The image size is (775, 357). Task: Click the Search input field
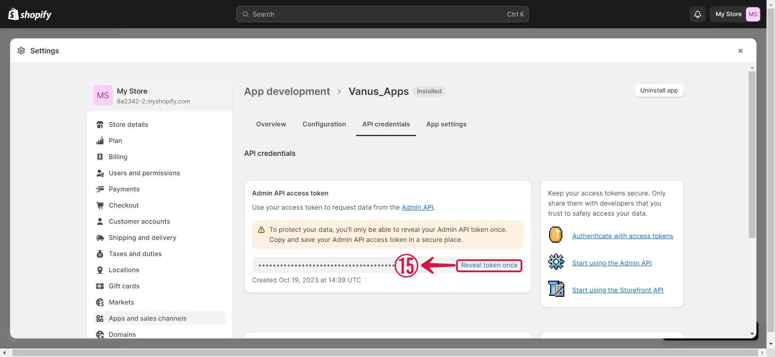pyautogui.click(x=382, y=14)
